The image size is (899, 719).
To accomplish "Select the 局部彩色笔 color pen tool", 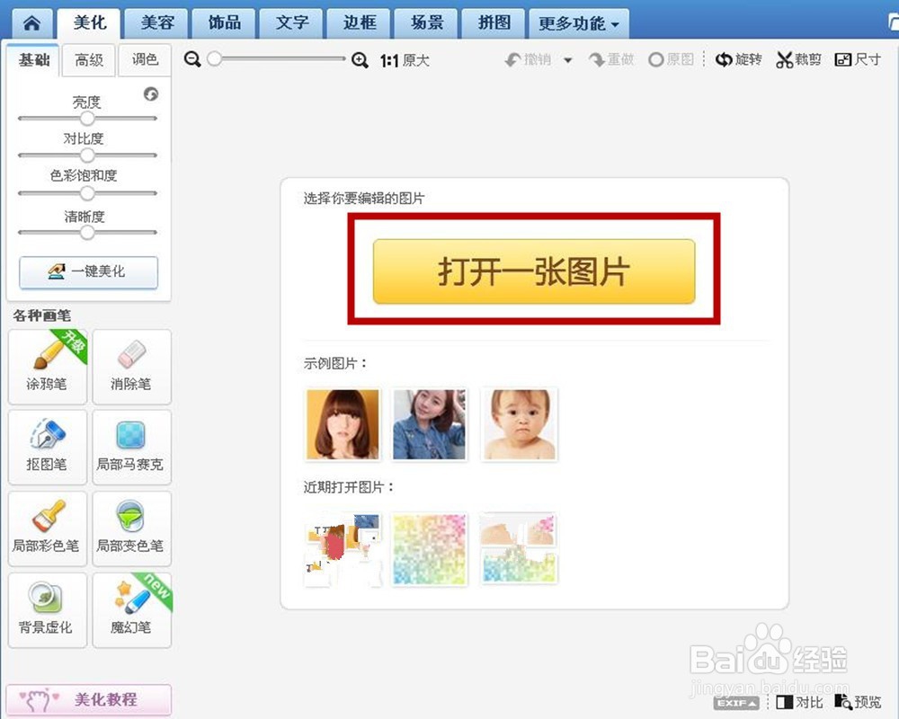I will click(x=47, y=528).
